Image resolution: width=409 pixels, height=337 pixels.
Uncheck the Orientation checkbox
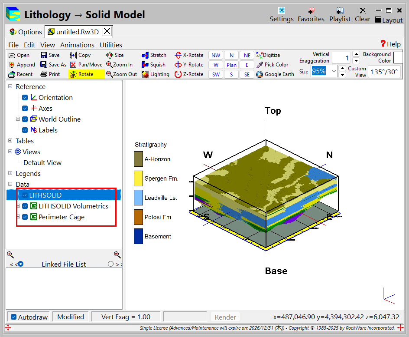coord(25,98)
